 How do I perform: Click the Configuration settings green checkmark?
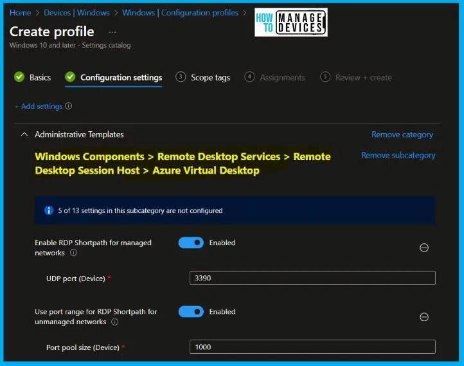click(x=70, y=77)
